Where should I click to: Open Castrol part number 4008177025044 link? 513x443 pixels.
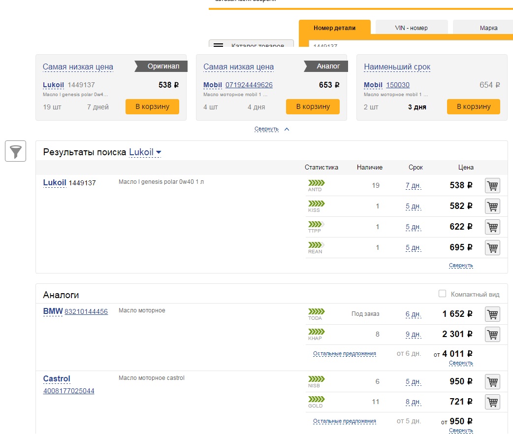[x=69, y=391]
